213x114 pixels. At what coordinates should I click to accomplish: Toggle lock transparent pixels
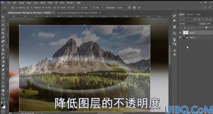185,28
